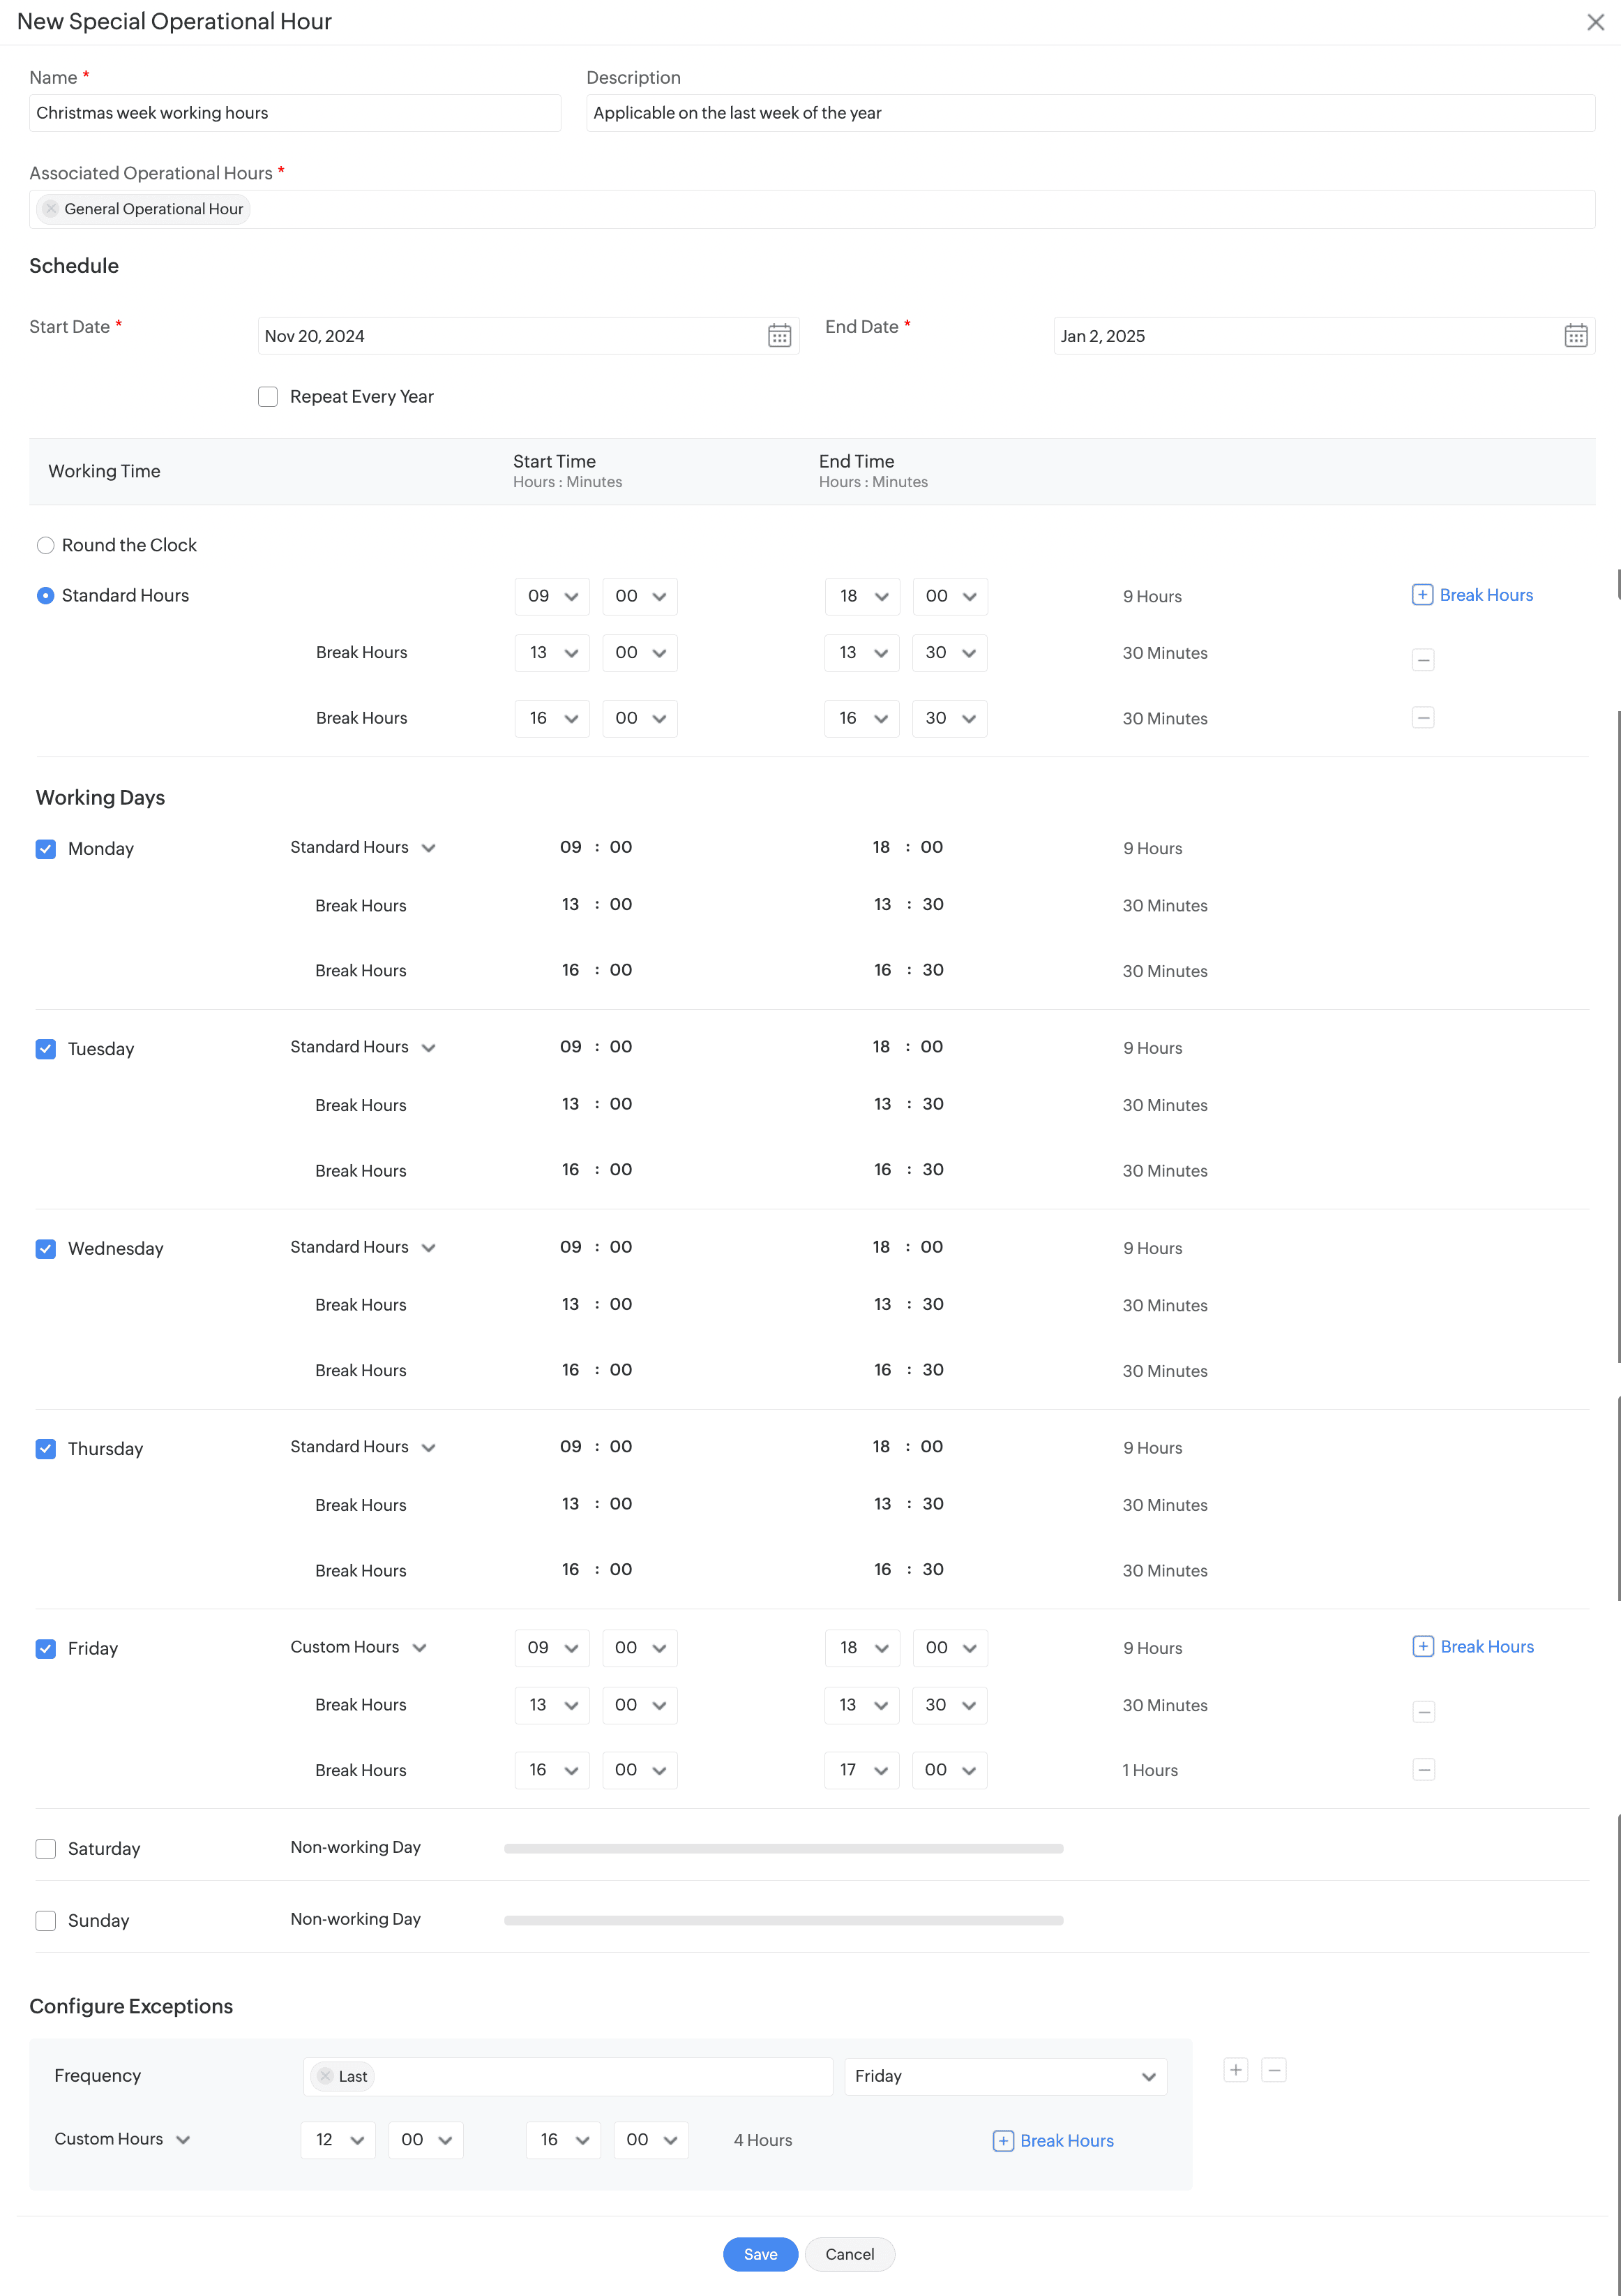The image size is (1621, 2296).
Task: Expand the Friday exception day dropdown
Action: tap(1004, 2077)
